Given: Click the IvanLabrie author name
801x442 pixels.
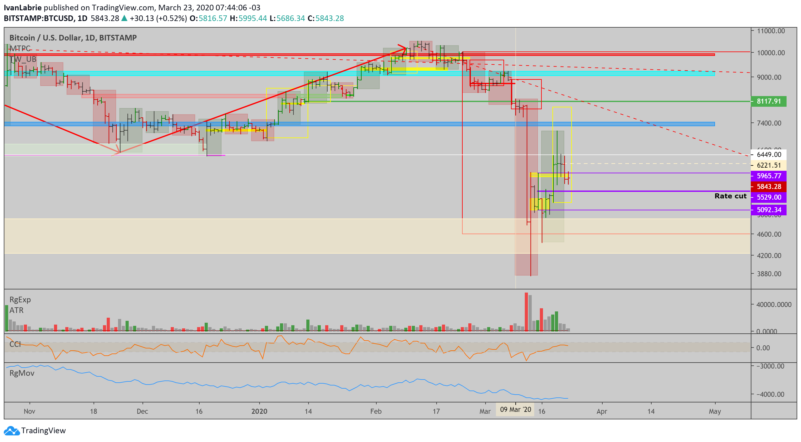Looking at the screenshot, I should click(x=23, y=8).
